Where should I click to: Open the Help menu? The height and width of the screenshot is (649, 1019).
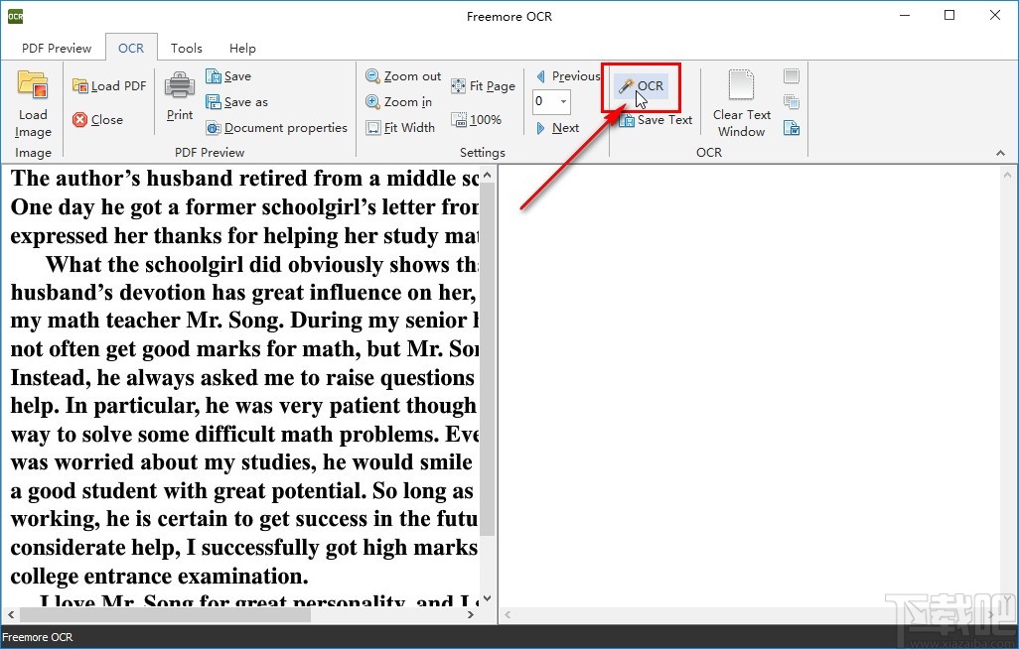[x=241, y=47]
